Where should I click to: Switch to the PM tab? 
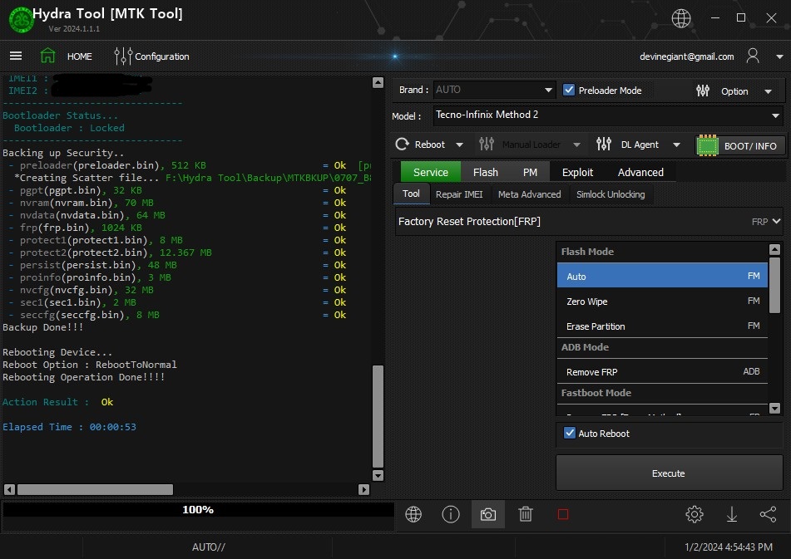click(530, 172)
